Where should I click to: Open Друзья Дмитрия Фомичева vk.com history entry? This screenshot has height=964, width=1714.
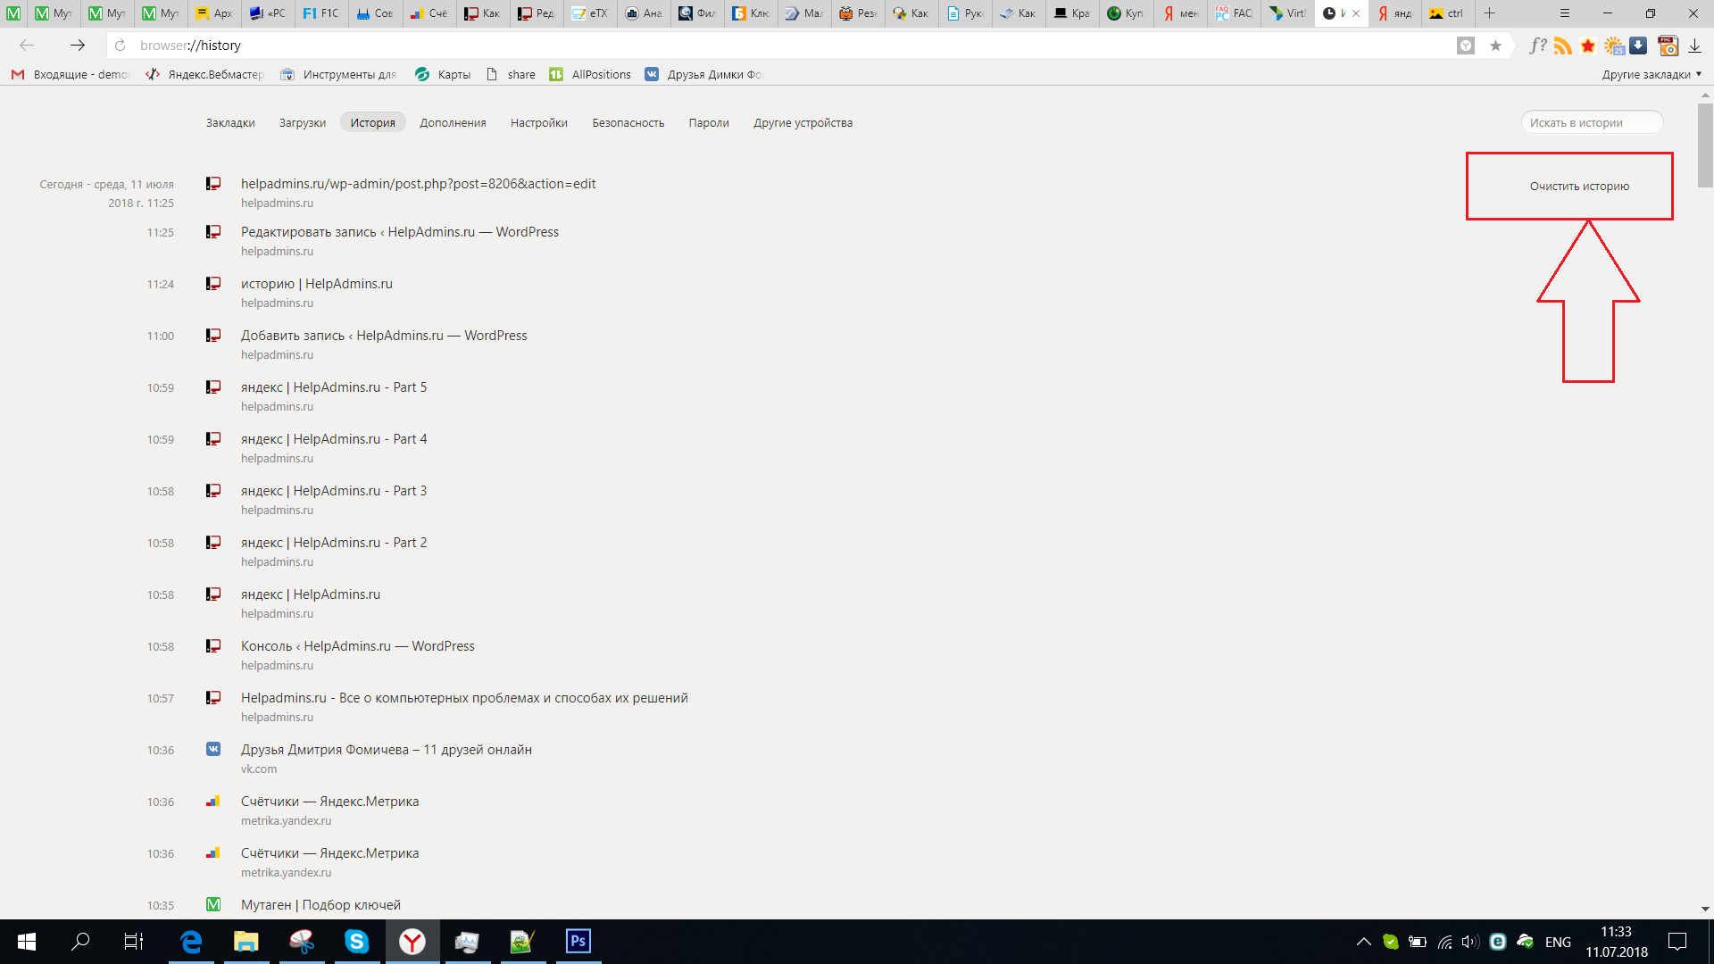[387, 749]
